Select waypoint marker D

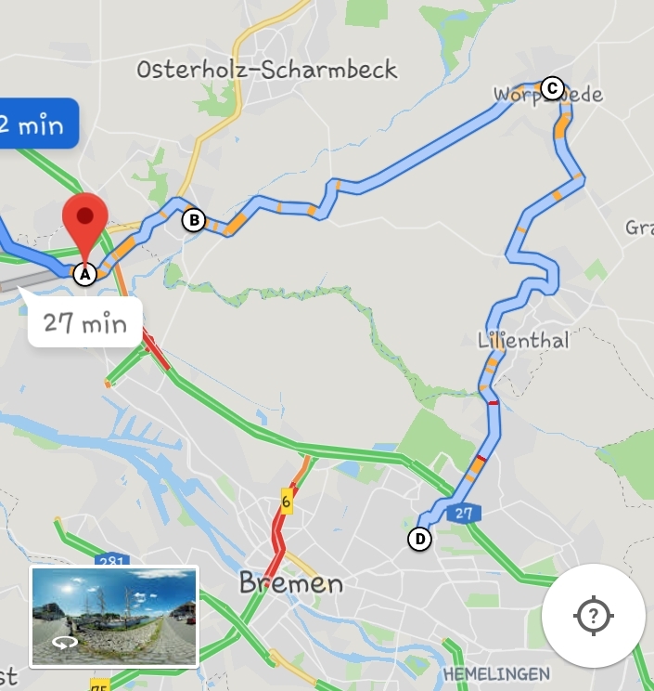(x=420, y=539)
